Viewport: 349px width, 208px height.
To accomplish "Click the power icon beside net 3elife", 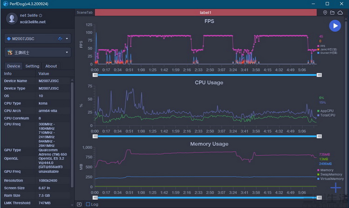I will pyautogui.click(x=40, y=15).
